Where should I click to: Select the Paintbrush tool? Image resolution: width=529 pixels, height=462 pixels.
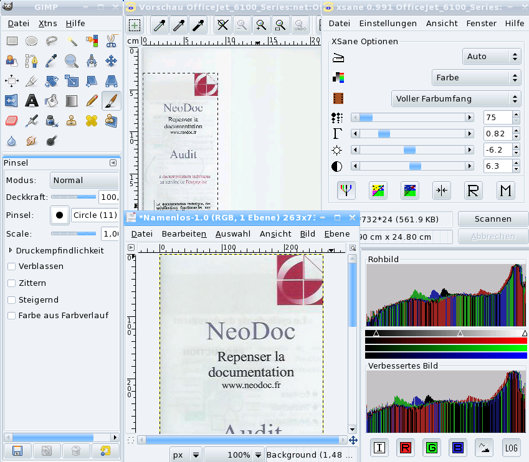tap(111, 100)
